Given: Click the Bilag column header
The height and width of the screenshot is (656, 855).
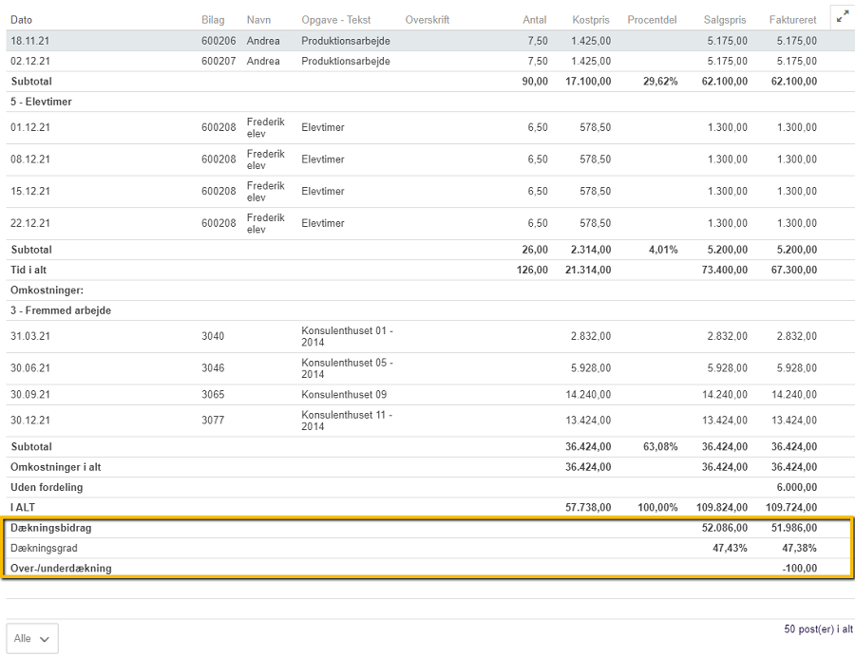Looking at the screenshot, I should coord(213,20).
